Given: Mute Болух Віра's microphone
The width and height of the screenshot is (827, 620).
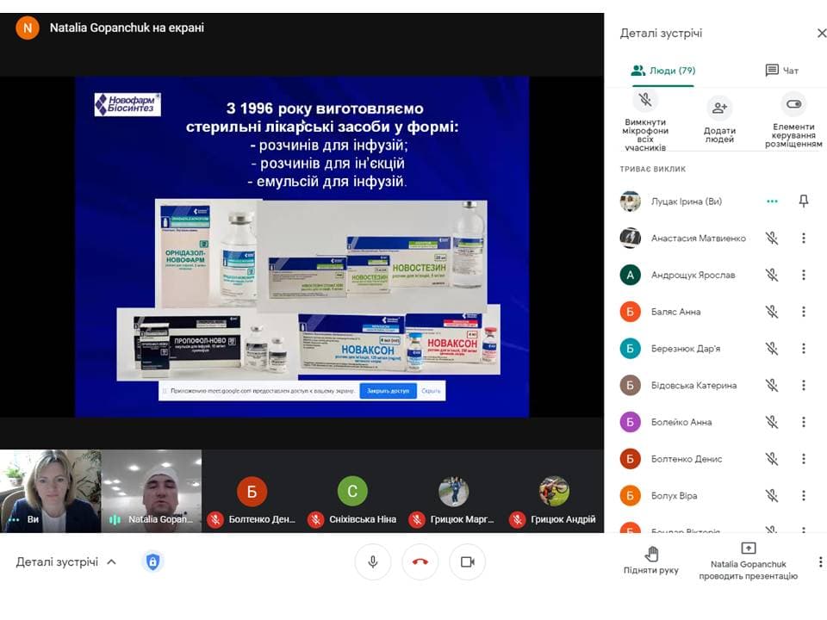Looking at the screenshot, I should (772, 496).
